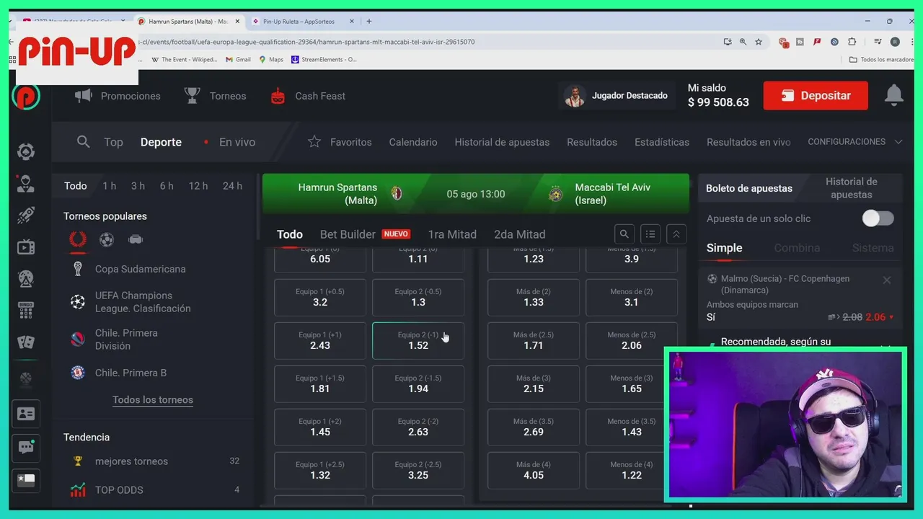The height and width of the screenshot is (519, 923).
Task: Open Copa Sudamericana tournament
Action: [x=141, y=269]
